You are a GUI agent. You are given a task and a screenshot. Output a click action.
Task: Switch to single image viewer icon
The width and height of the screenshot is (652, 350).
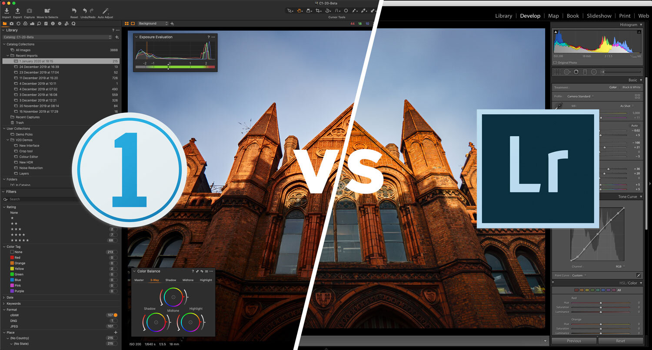click(x=133, y=23)
